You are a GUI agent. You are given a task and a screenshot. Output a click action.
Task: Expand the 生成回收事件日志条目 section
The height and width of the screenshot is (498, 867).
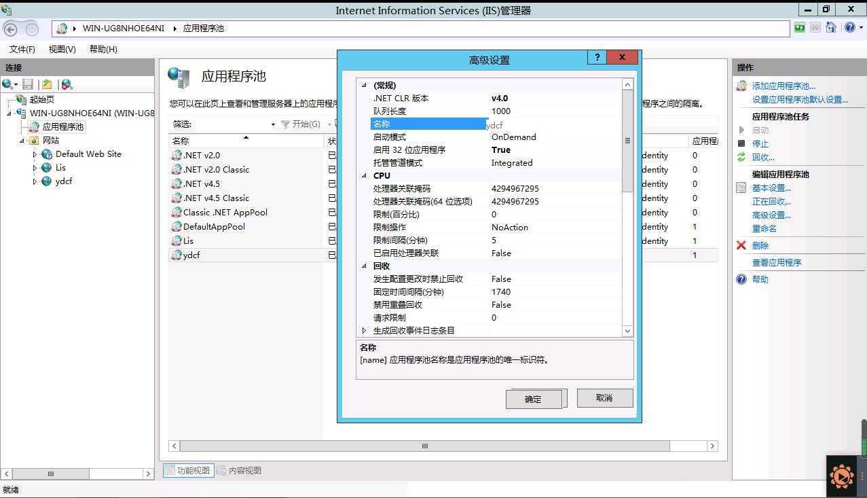coord(365,330)
